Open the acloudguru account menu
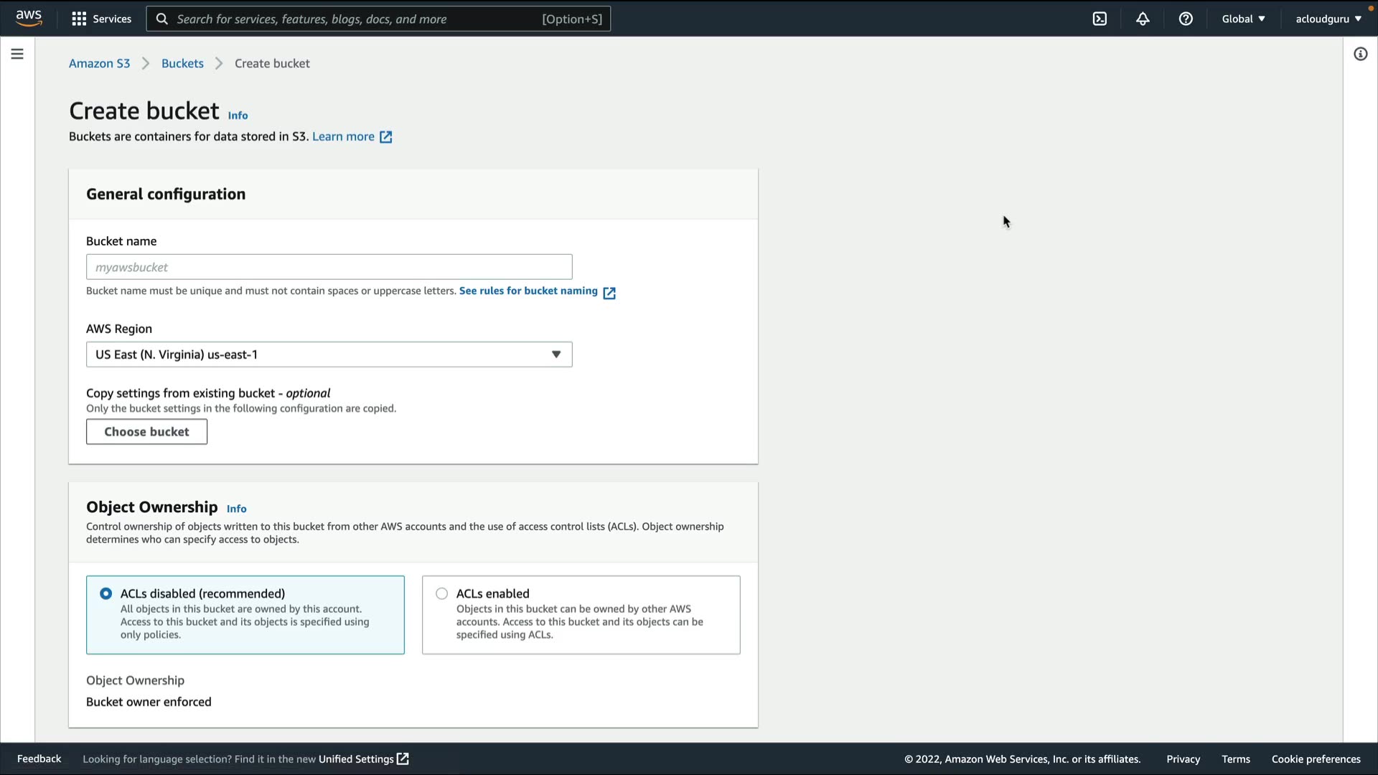This screenshot has width=1378, height=775. coord(1328,19)
